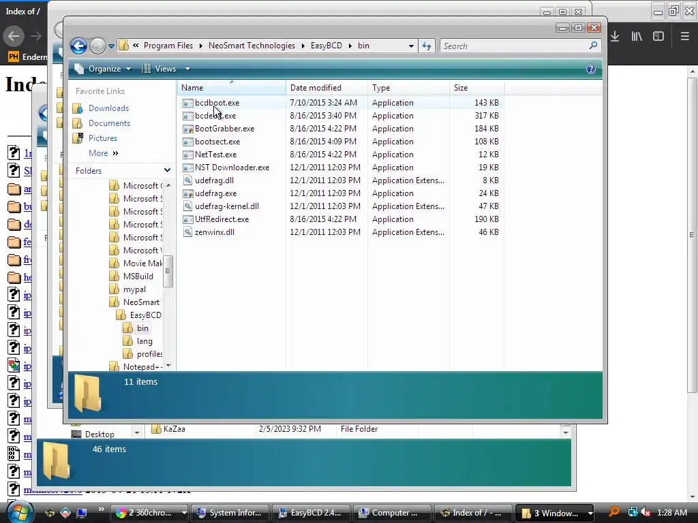Click the search magnifier icon
The height and width of the screenshot is (523, 698).
coord(594,46)
